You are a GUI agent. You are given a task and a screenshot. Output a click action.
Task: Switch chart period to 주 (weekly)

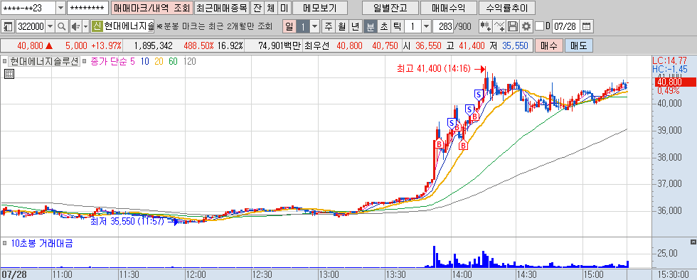(x=329, y=27)
